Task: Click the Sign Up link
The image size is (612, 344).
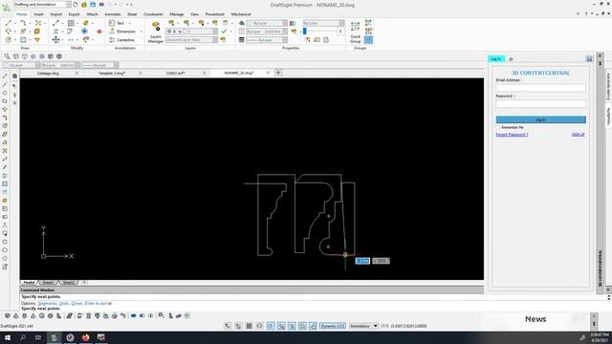Action: pyautogui.click(x=578, y=135)
